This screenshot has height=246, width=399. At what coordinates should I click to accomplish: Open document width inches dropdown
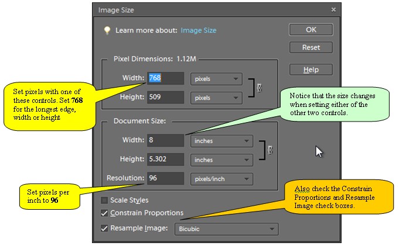tap(221, 141)
